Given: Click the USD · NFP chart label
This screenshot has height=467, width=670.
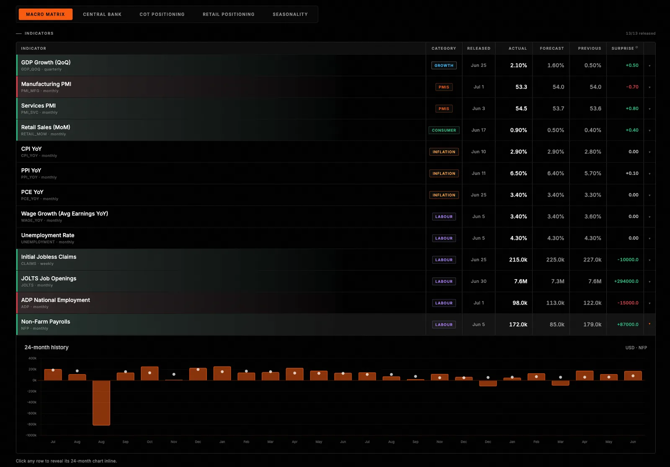Looking at the screenshot, I should (x=636, y=348).
